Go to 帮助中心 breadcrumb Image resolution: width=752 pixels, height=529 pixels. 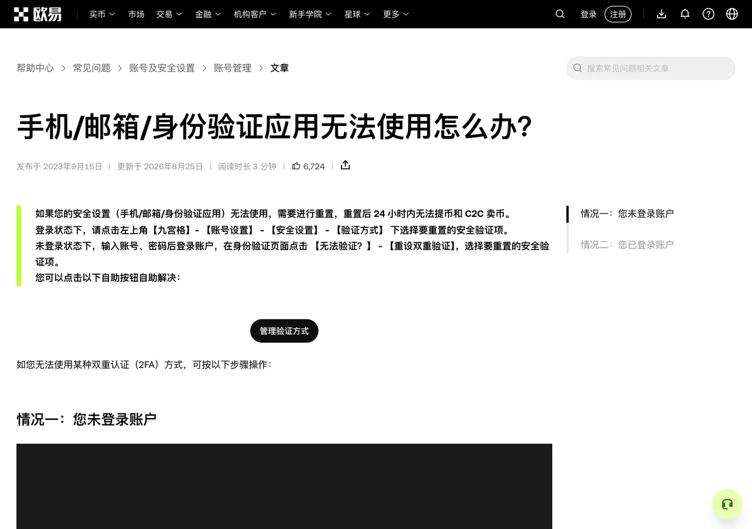click(35, 68)
